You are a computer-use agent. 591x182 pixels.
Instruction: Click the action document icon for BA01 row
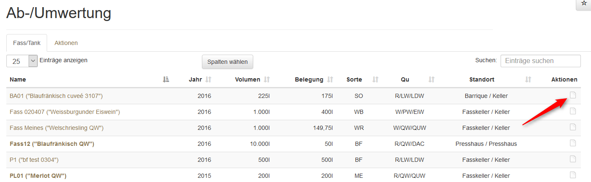tap(572, 95)
